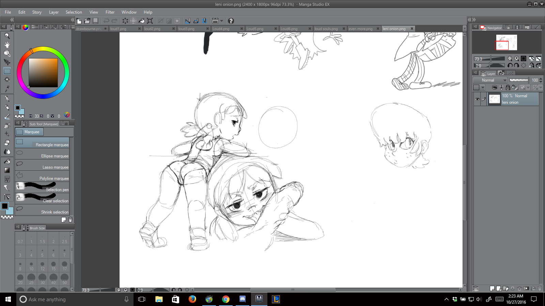Screen dimensions: 545x306
Task: Select the Fill bucket tool
Action: click(7, 161)
